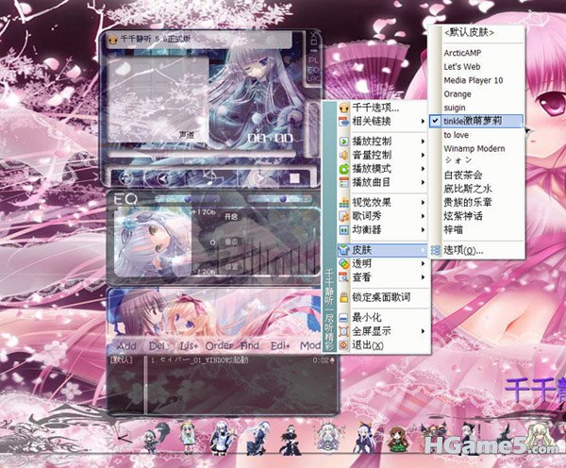
Task: Click the previous track arrow in player
Action: click(x=164, y=178)
